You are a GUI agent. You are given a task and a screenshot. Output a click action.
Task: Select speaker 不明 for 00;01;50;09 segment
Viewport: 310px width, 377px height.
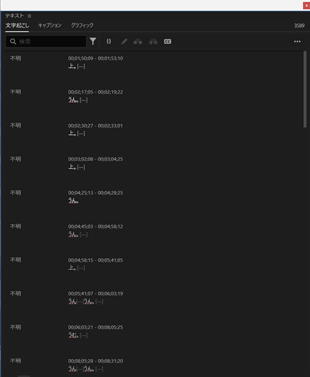click(15, 58)
